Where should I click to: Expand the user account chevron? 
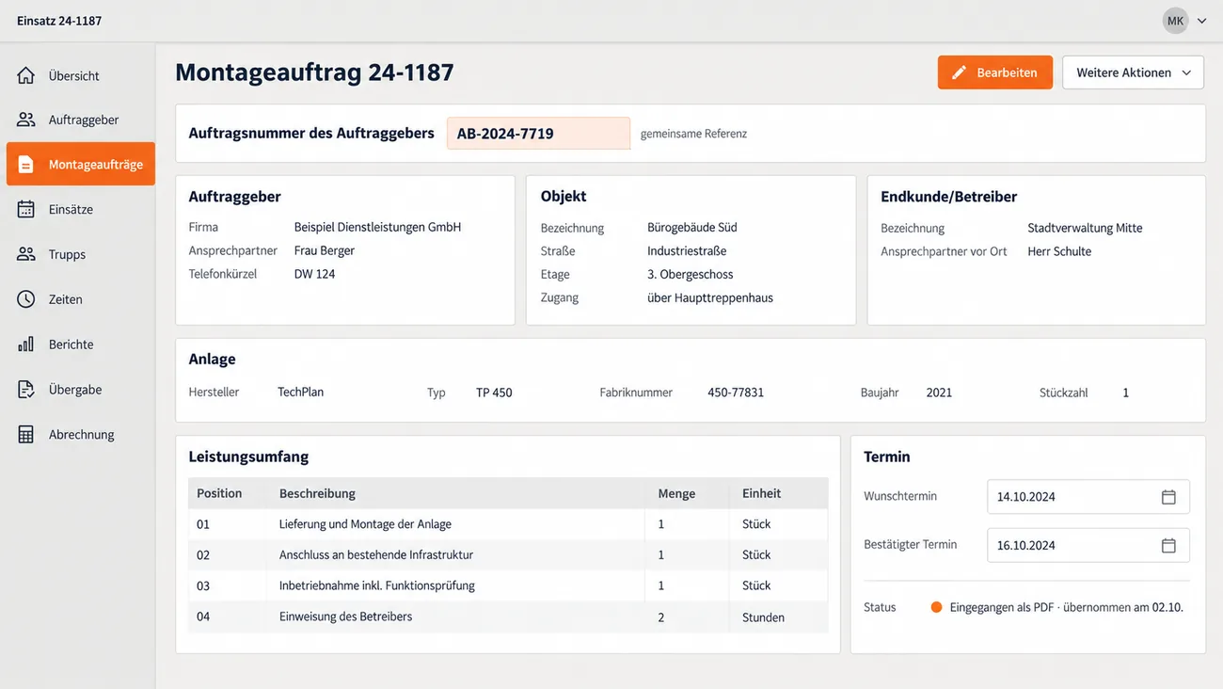[x=1201, y=21]
